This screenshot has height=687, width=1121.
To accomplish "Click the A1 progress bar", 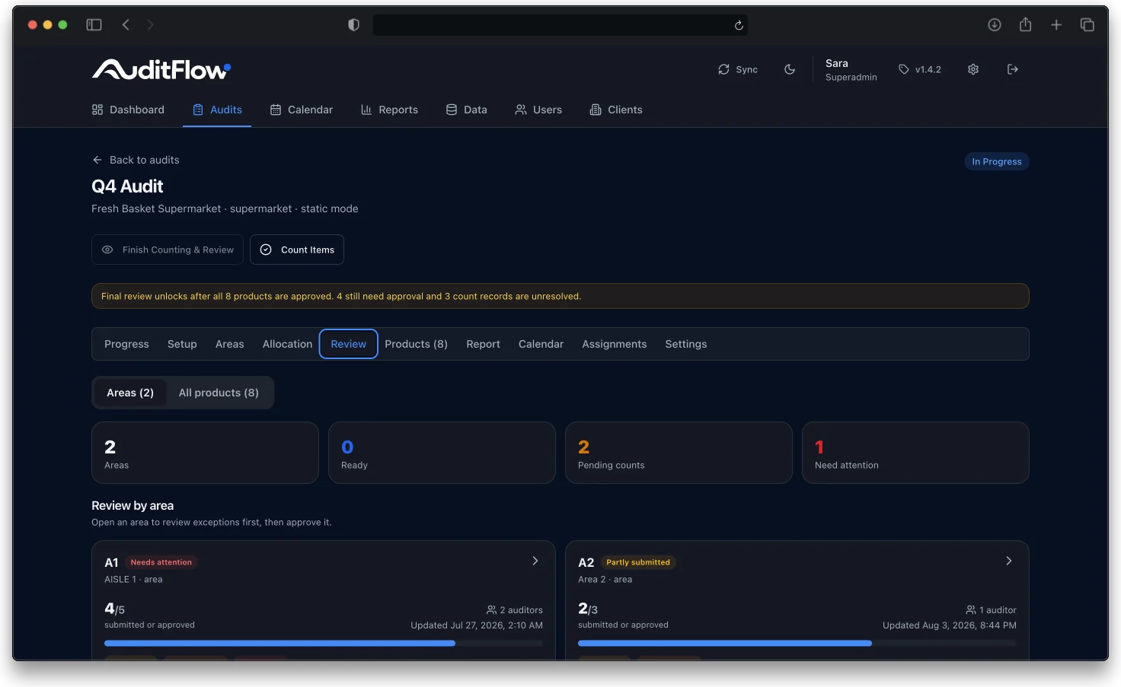I will coord(324,643).
